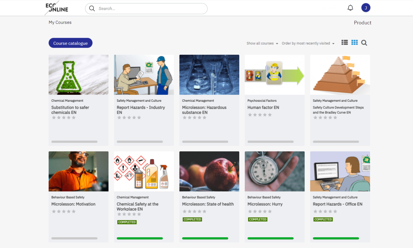Switch to grid view layout
The height and width of the screenshot is (248, 413).
coord(354,42)
